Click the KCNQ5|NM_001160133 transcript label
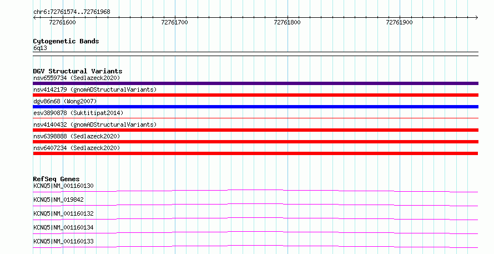 pyautogui.click(x=63, y=241)
